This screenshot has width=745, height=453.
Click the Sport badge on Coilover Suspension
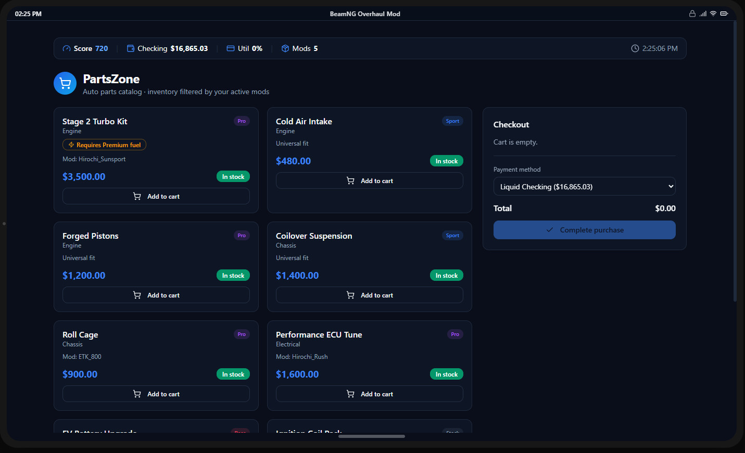(x=452, y=236)
